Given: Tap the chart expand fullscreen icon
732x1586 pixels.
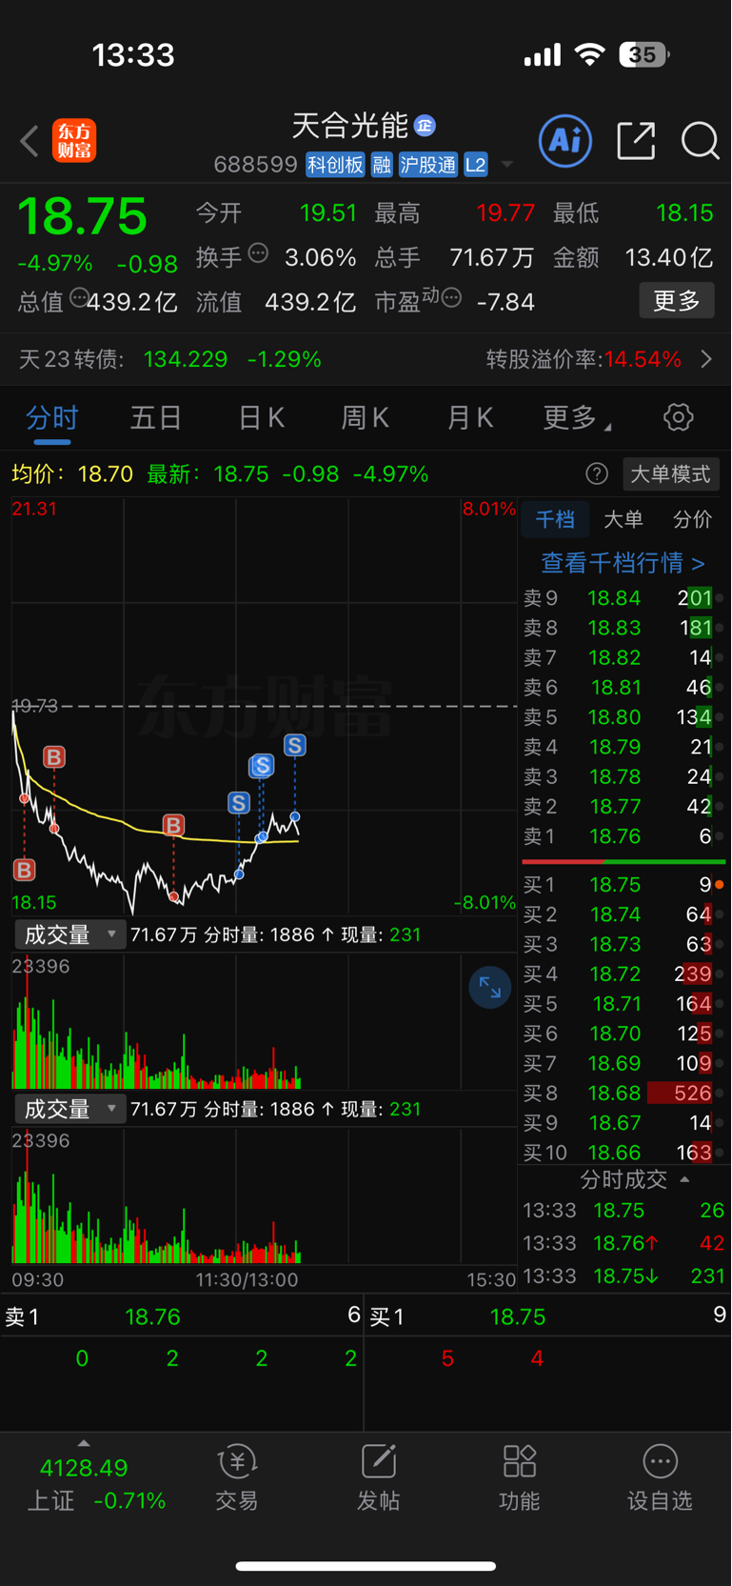Looking at the screenshot, I should point(490,988).
